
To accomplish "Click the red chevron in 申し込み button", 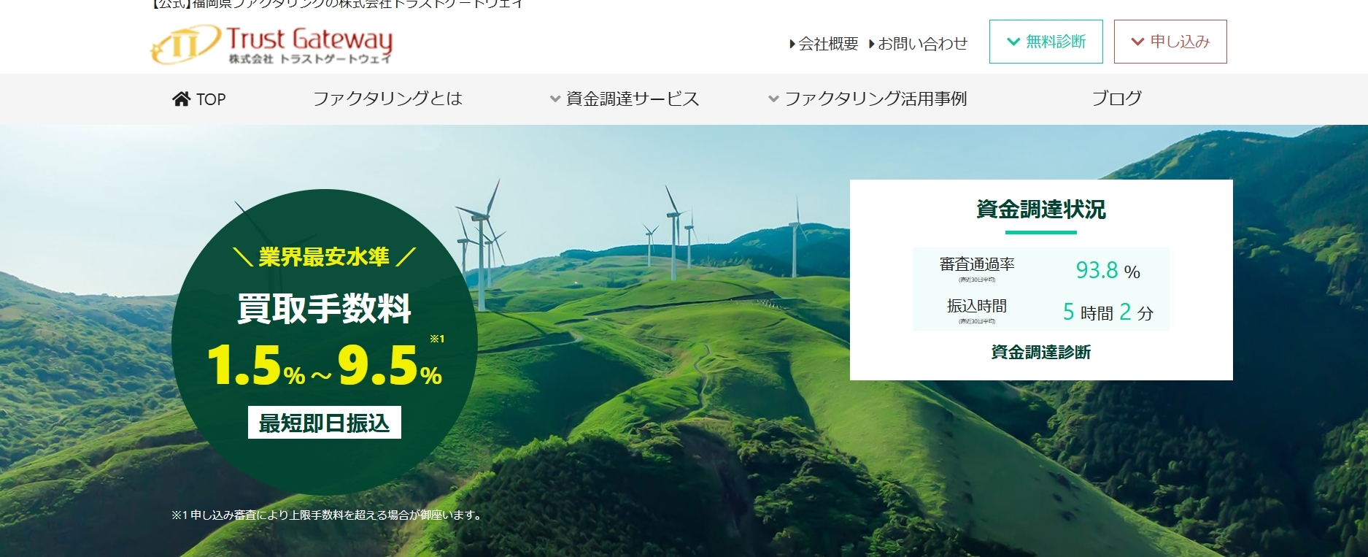I will 1137,42.
